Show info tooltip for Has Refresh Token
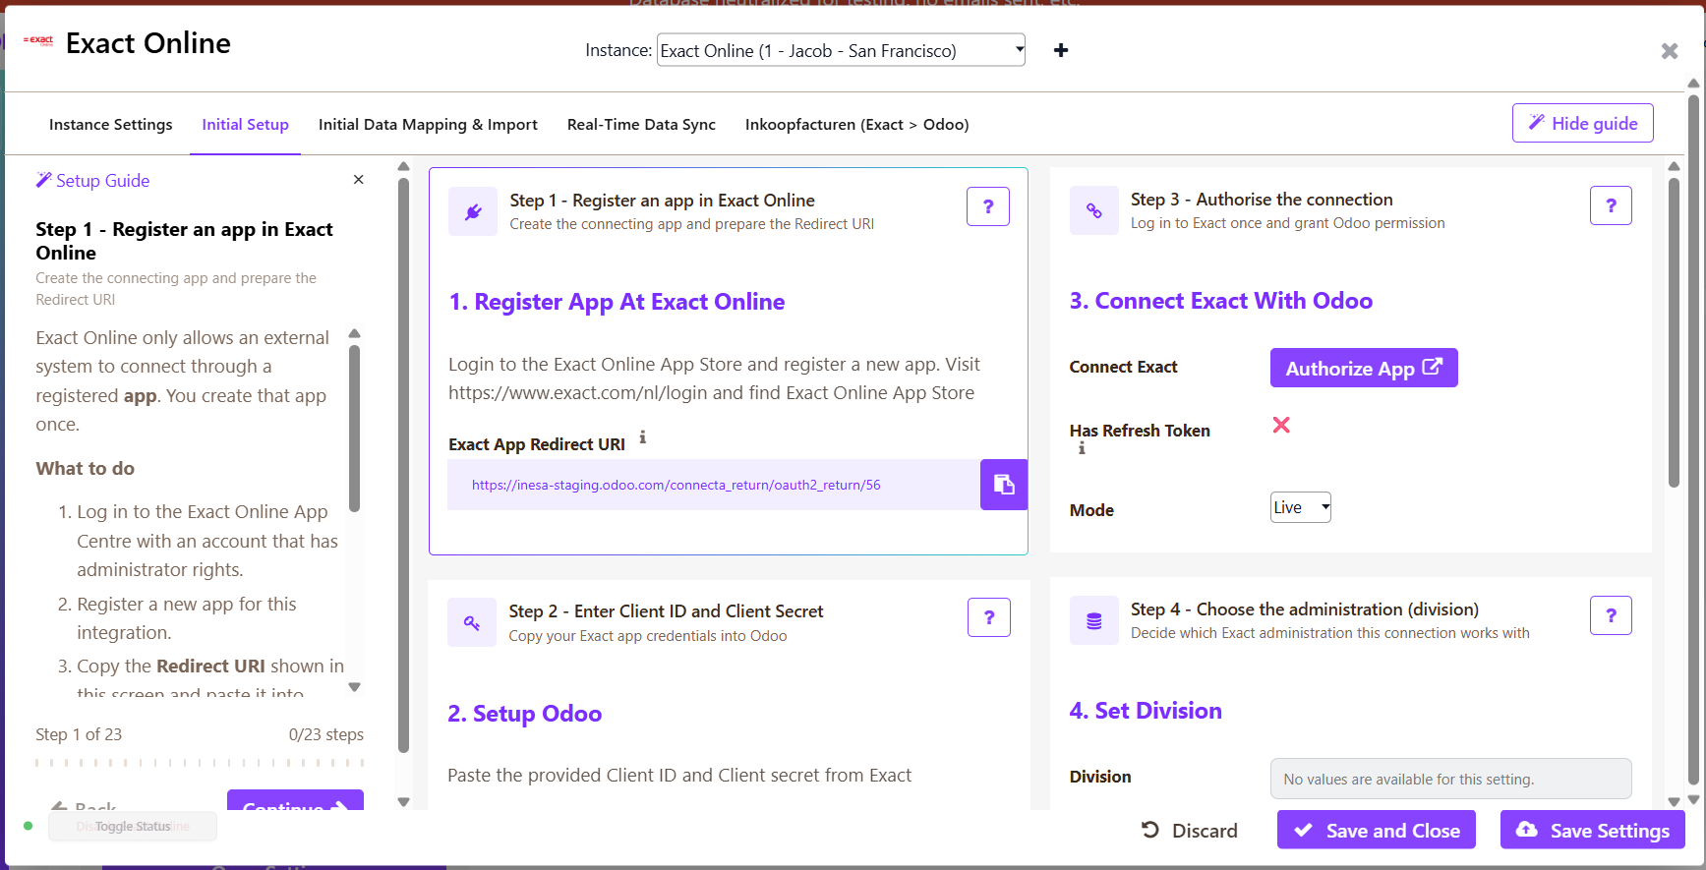This screenshot has width=1706, height=870. click(1082, 448)
